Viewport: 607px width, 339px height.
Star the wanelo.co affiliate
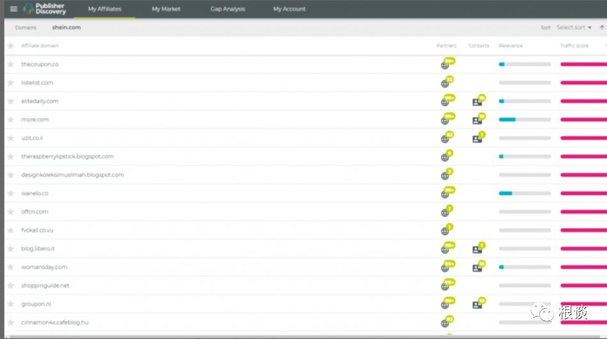(x=11, y=193)
